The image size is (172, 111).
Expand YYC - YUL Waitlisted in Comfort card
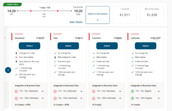(x=120, y=91)
